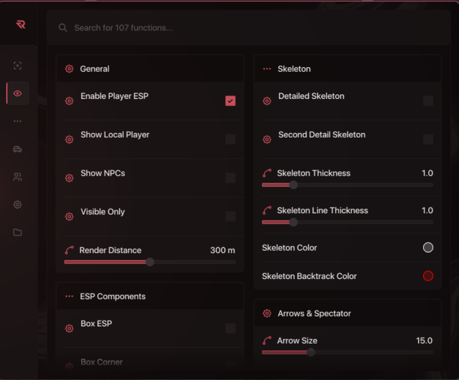This screenshot has width=459, height=380.
Task: Enable Detailed Skeleton
Action: (428, 101)
